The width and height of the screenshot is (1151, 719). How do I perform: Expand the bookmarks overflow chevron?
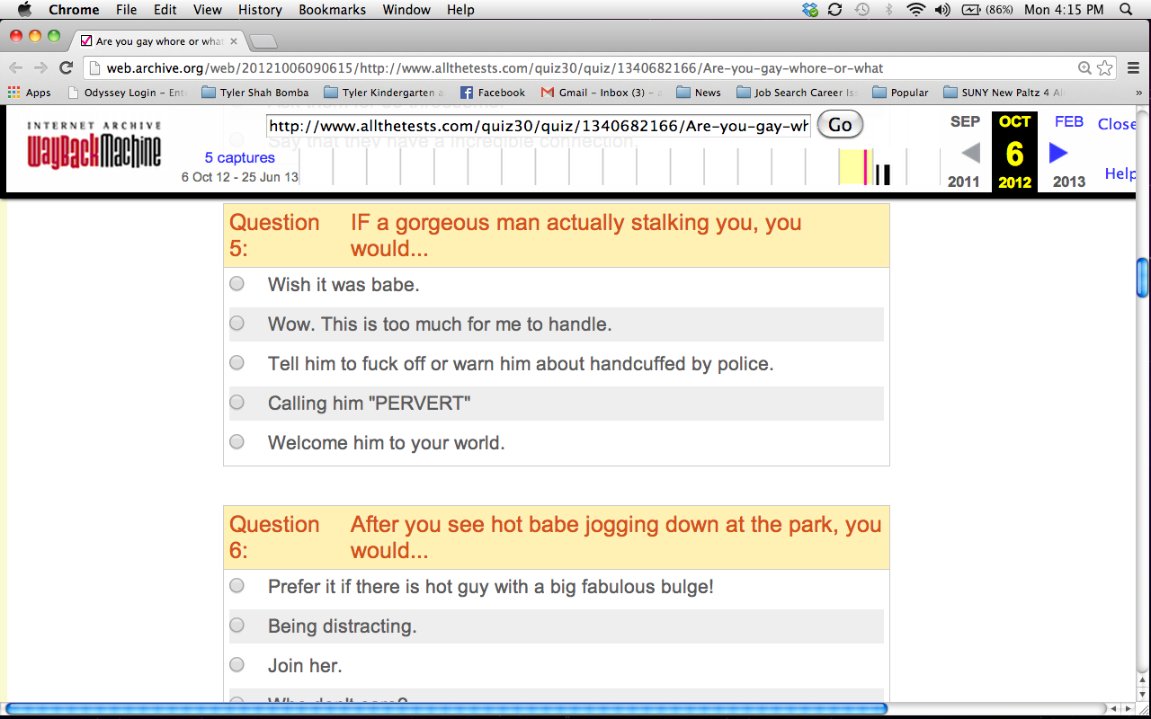(x=1138, y=93)
